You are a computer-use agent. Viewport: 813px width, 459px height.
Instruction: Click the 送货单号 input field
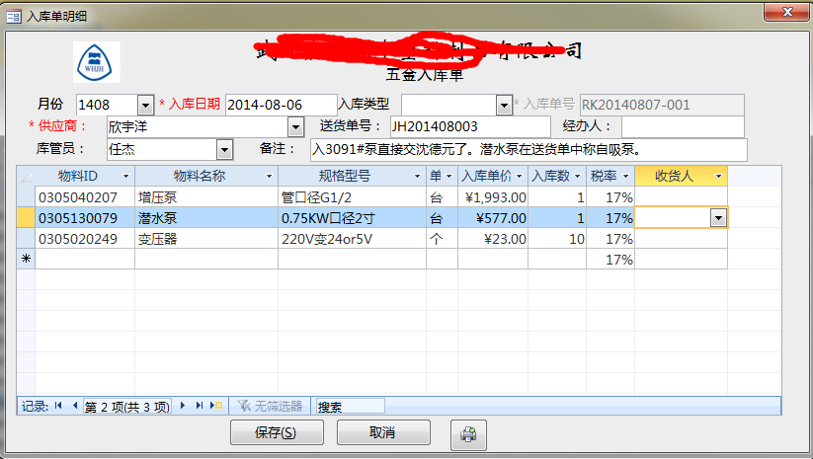[x=469, y=127]
